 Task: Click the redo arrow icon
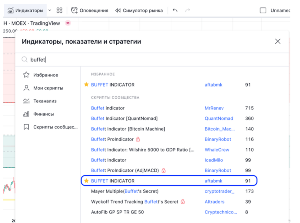(x=188, y=10)
